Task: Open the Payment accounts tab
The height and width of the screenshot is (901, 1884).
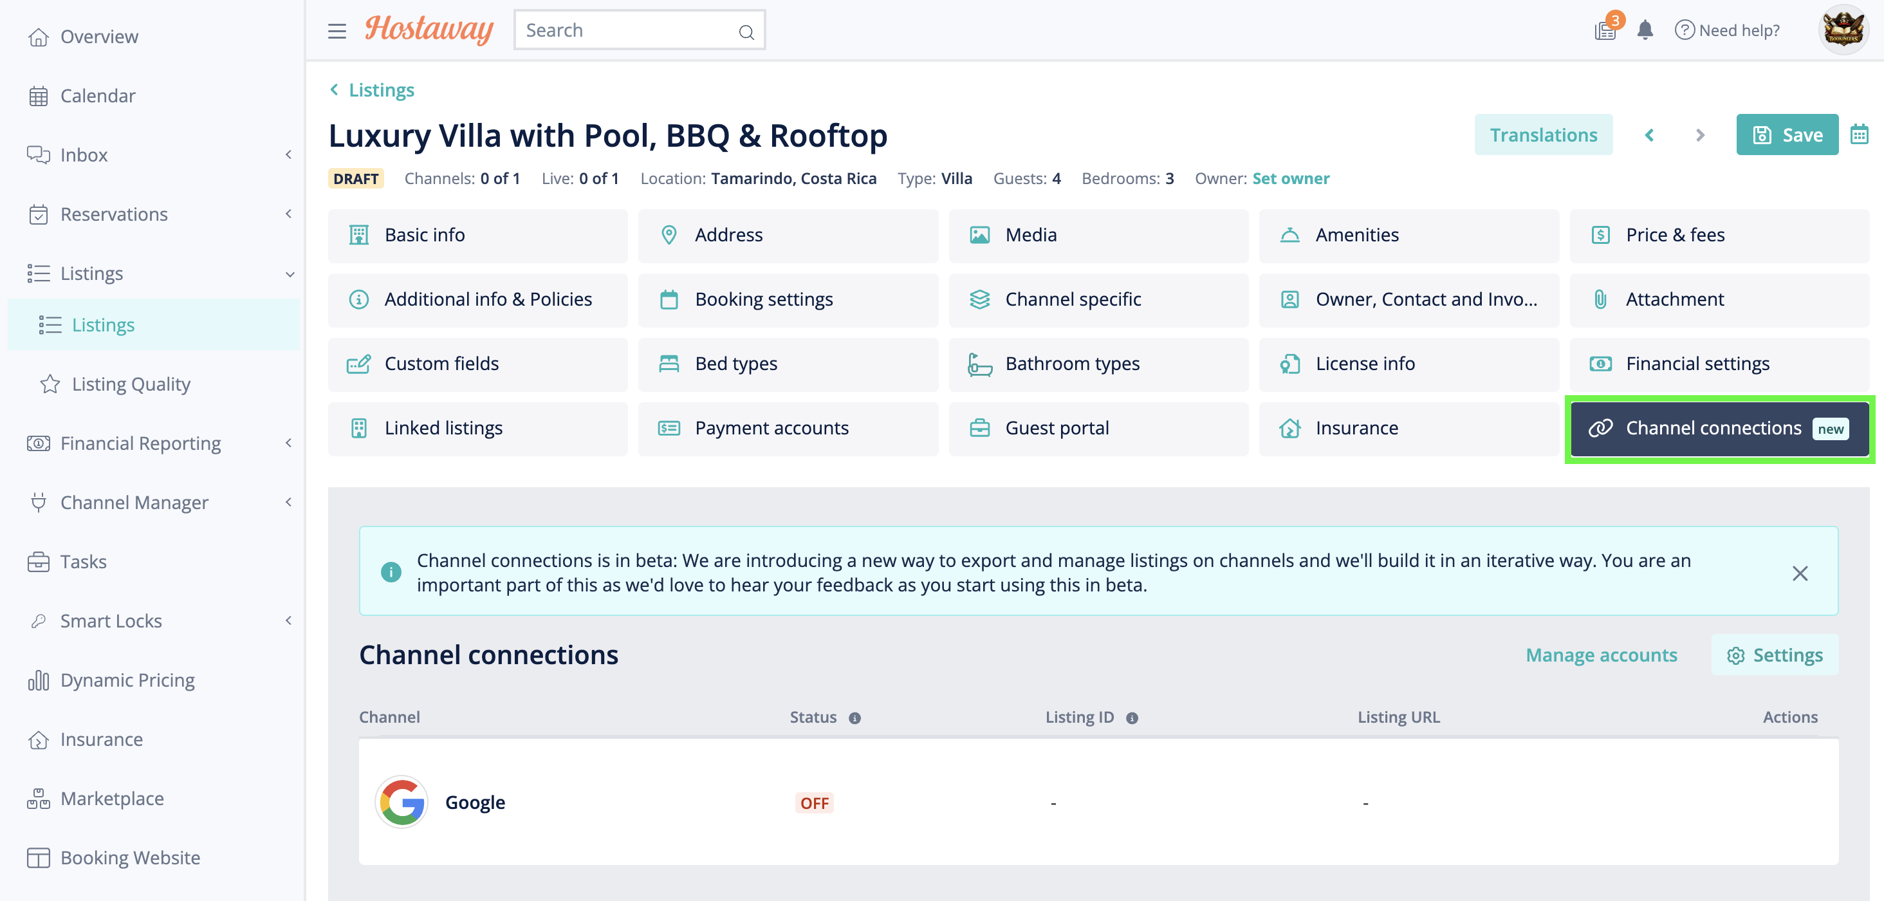Action: pos(788,429)
